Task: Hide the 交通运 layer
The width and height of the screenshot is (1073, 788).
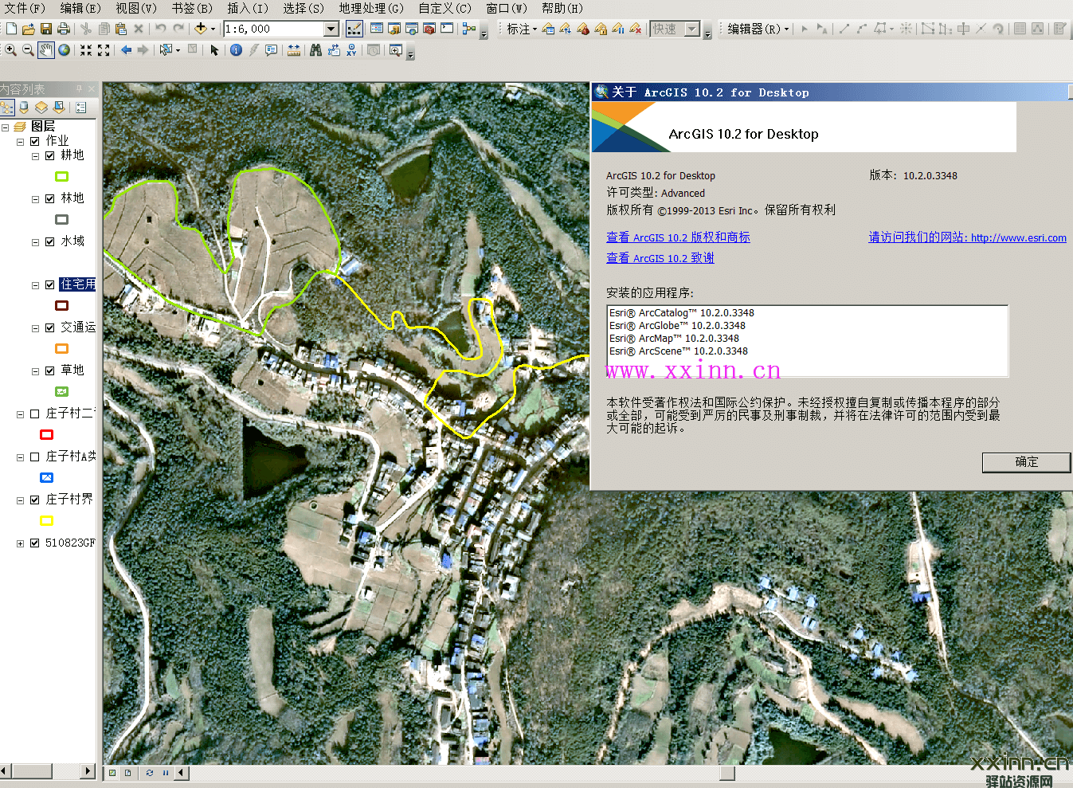Action: (x=50, y=327)
